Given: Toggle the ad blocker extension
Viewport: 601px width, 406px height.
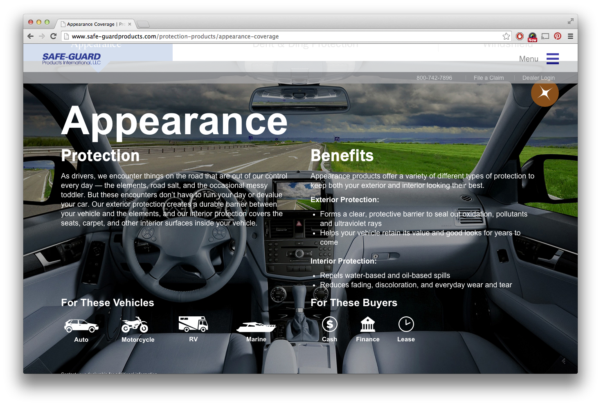Looking at the screenshot, I should [519, 36].
